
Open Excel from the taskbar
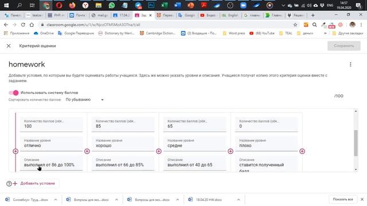165,5
